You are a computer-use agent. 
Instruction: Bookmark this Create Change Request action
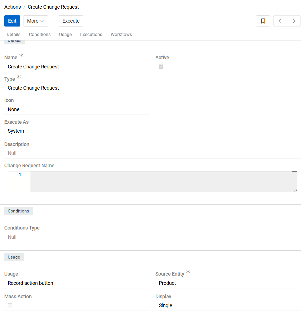pos(263,21)
